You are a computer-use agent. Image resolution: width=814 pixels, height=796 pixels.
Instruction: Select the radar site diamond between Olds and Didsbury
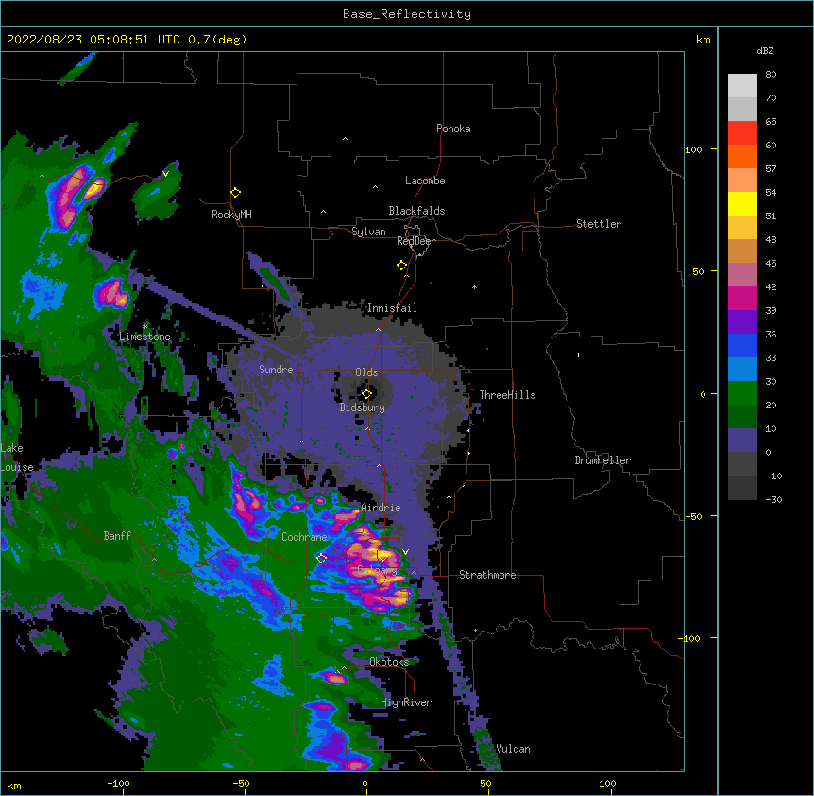[x=366, y=394]
